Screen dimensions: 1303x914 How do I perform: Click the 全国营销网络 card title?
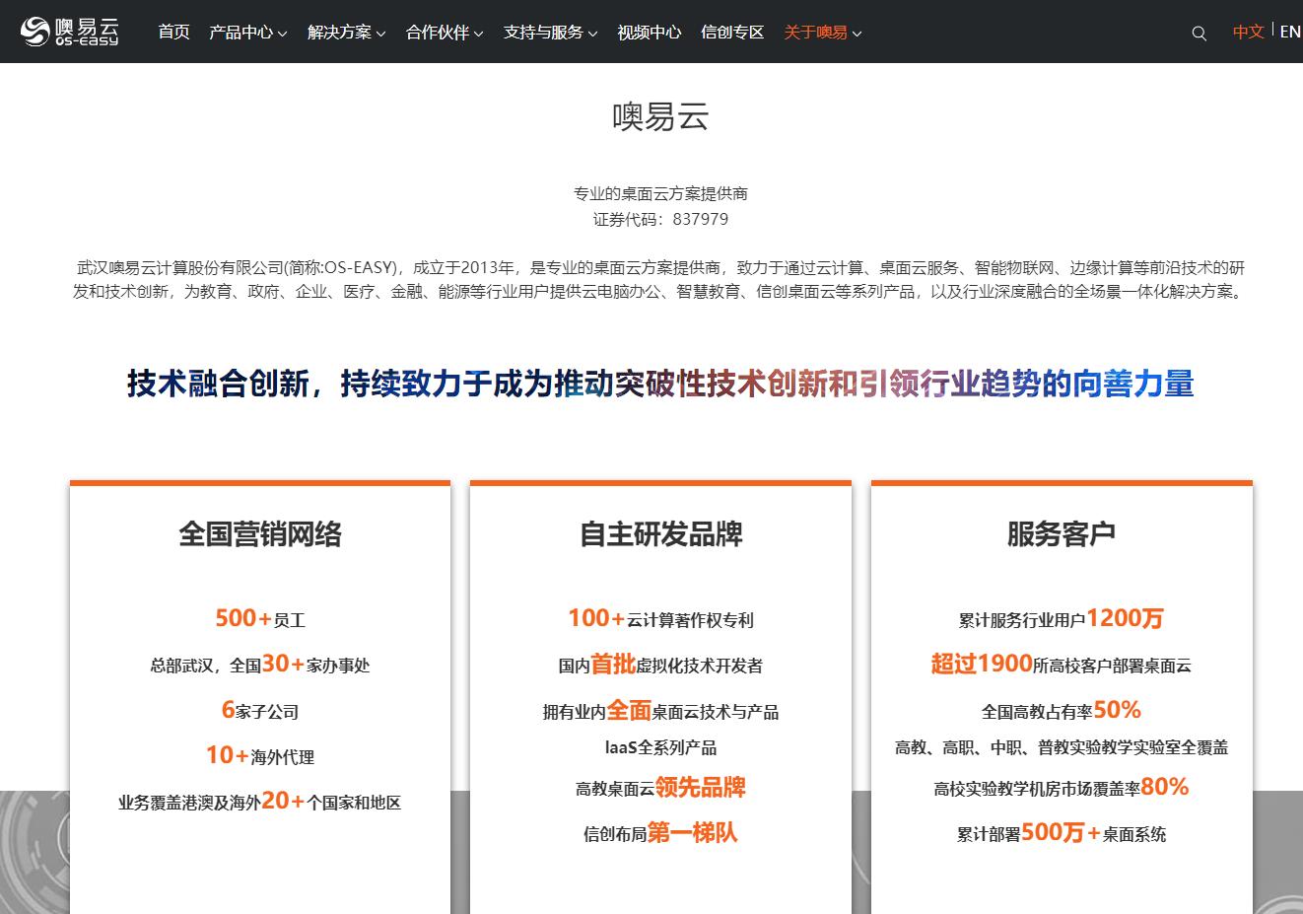pyautogui.click(x=260, y=534)
